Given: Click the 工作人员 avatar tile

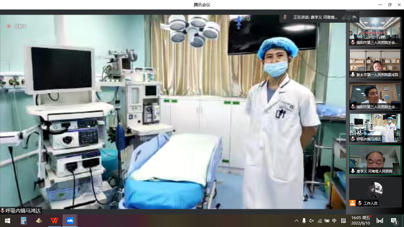Looking at the screenshot, I should point(375,192).
